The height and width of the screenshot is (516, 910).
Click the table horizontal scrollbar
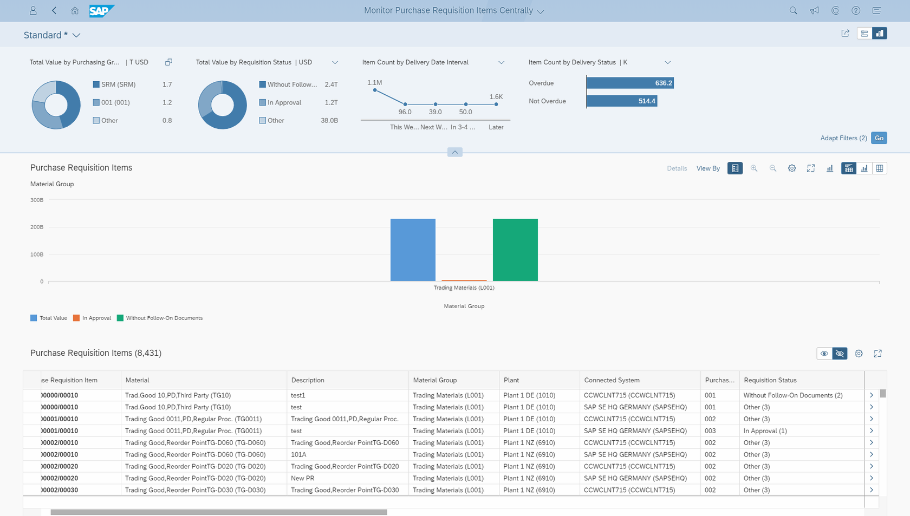click(x=219, y=512)
